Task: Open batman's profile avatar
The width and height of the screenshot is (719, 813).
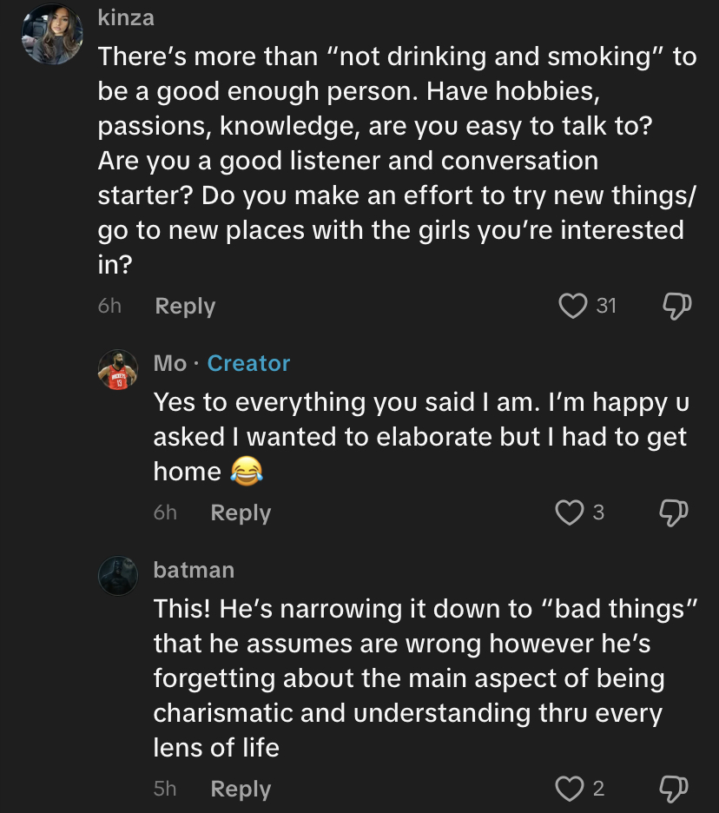Action: [118, 576]
